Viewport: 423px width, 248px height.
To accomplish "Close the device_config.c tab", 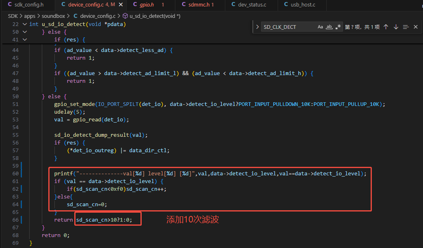I will coord(121,4).
